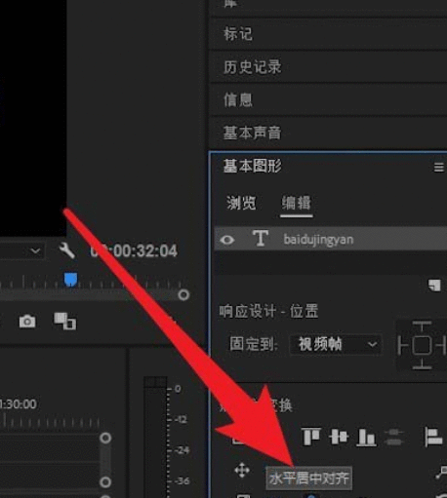Click the lower circular handle of timeline vertical scrollbar

(105, 482)
